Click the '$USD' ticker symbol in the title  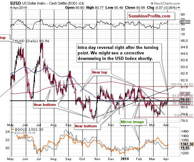click(x=16, y=3)
